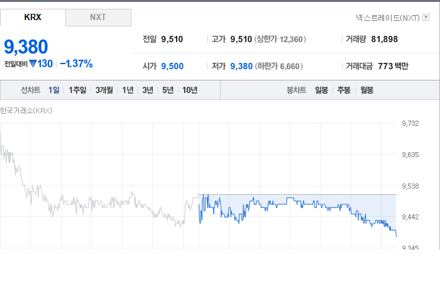Click the 하한가 6,660 text
Screen dimensions: 440x308
[278, 66]
